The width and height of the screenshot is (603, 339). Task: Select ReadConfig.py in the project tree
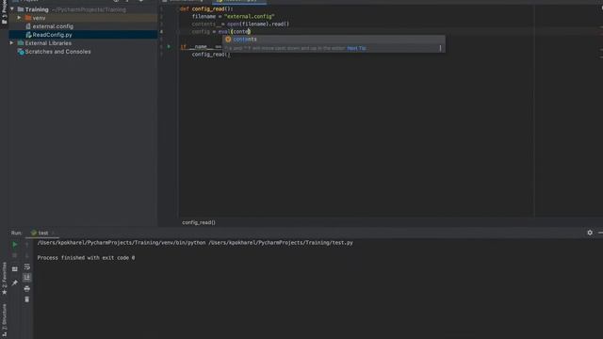53,35
